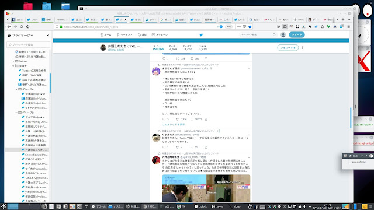Open the three-dot menu beside the Follow button
Screen dimensions: 374x210
303,48
